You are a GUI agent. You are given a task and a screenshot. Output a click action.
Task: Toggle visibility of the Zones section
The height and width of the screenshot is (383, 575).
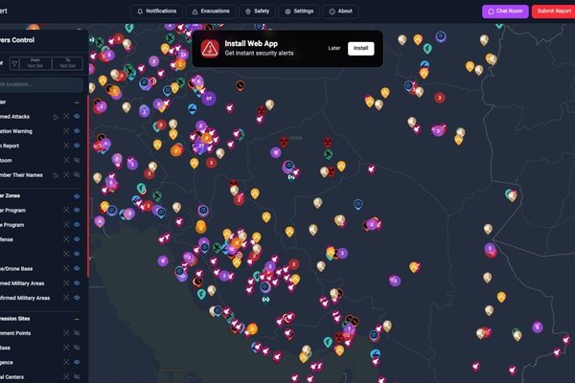click(x=77, y=196)
